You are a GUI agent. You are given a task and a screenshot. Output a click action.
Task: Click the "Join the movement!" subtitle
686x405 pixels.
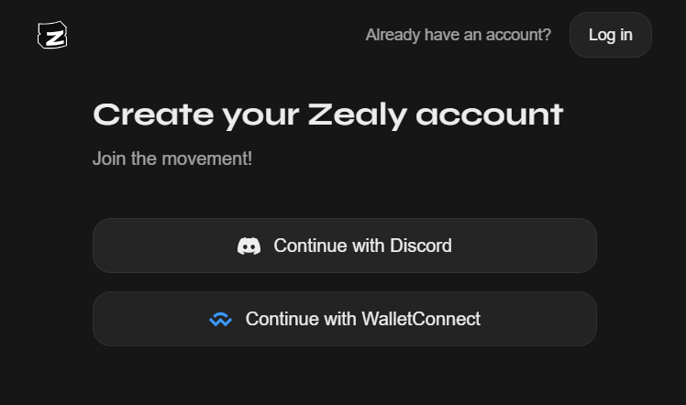point(172,159)
